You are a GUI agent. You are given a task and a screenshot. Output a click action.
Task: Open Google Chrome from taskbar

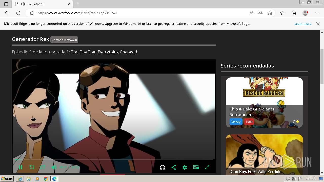[x=46, y=179]
